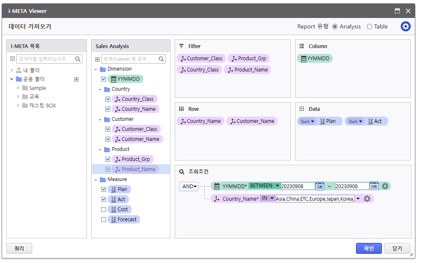Click the Row panel icon
Viewport: 422px width, 263px height.
click(181, 109)
